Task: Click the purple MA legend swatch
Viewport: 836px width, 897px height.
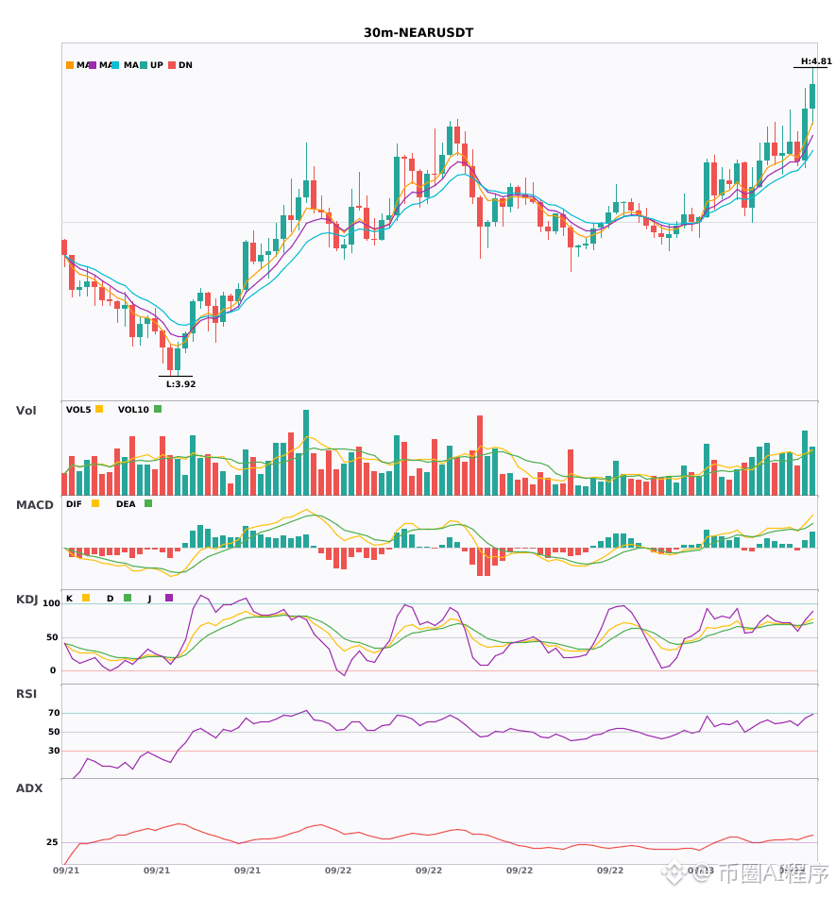Action: [x=93, y=65]
